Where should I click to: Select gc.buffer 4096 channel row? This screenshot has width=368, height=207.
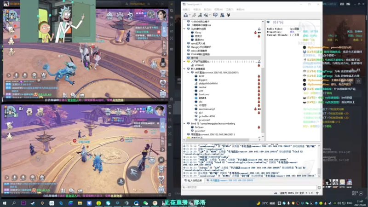pos(207,116)
